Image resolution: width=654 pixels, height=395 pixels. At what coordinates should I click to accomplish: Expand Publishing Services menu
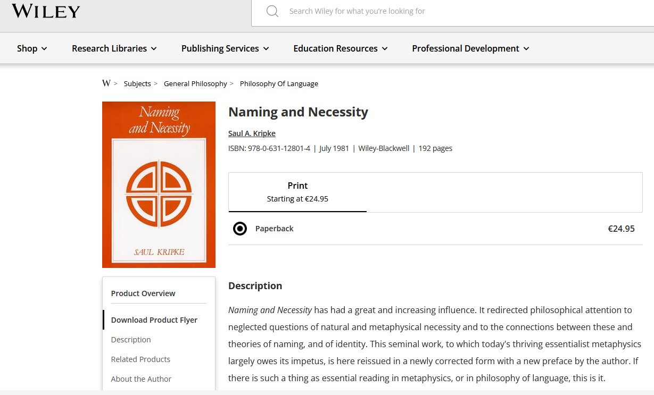[x=225, y=48]
